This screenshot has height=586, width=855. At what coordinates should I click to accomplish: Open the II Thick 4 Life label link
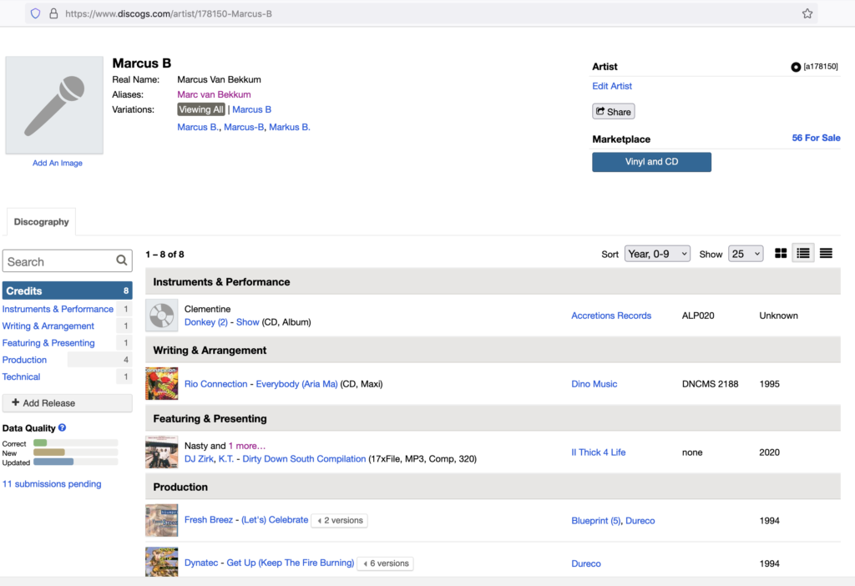click(x=598, y=452)
